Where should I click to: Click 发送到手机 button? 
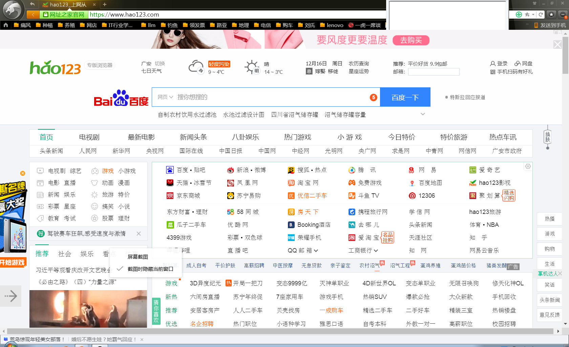pyautogui.click(x=550, y=25)
